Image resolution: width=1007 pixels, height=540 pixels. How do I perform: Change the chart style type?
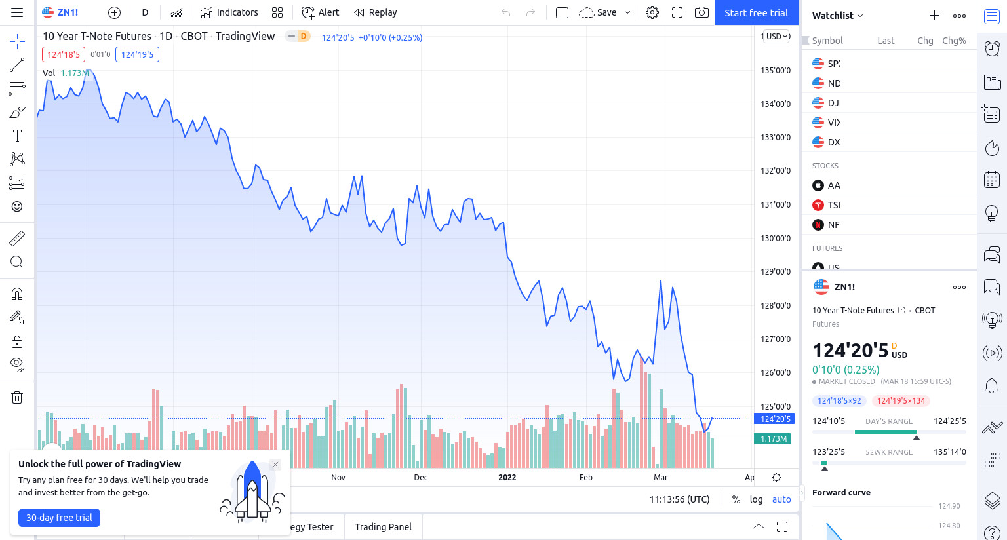click(x=176, y=12)
